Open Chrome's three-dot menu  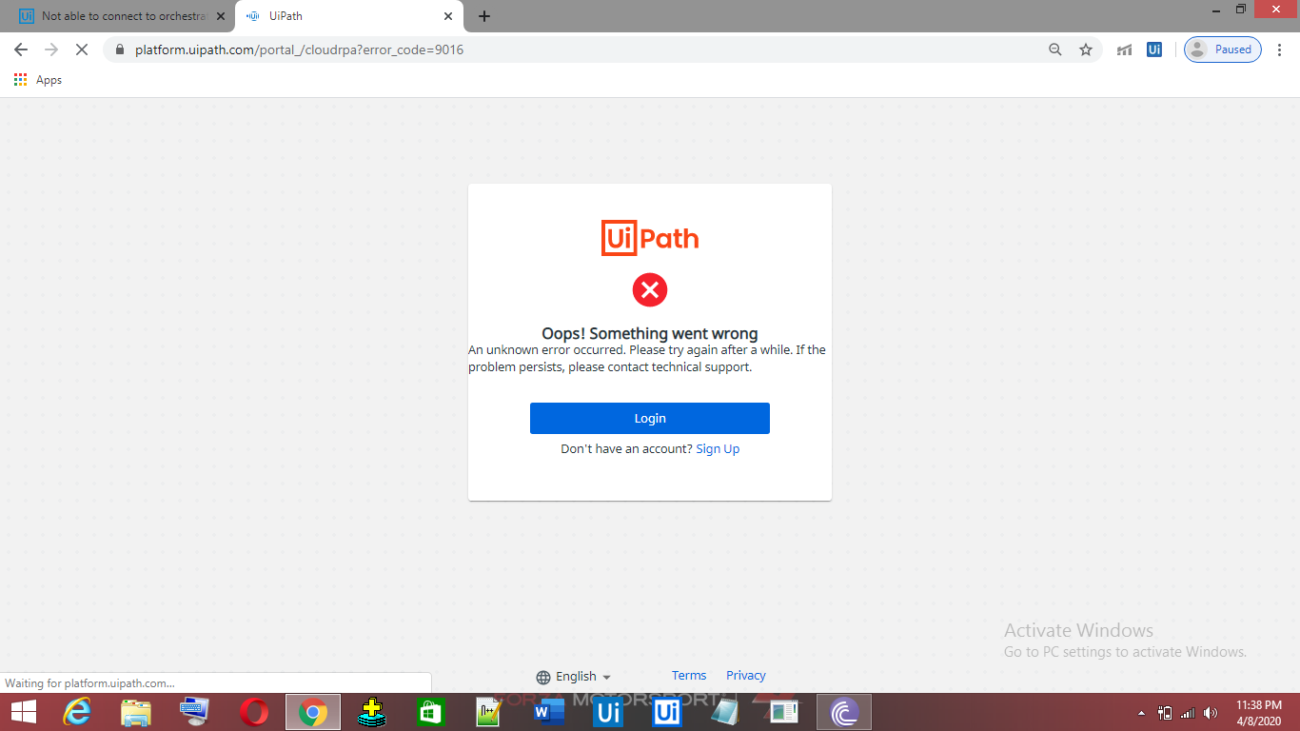click(1281, 49)
